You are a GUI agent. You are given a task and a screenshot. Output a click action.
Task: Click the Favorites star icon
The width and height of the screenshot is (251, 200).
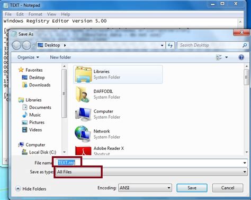pos(21,70)
